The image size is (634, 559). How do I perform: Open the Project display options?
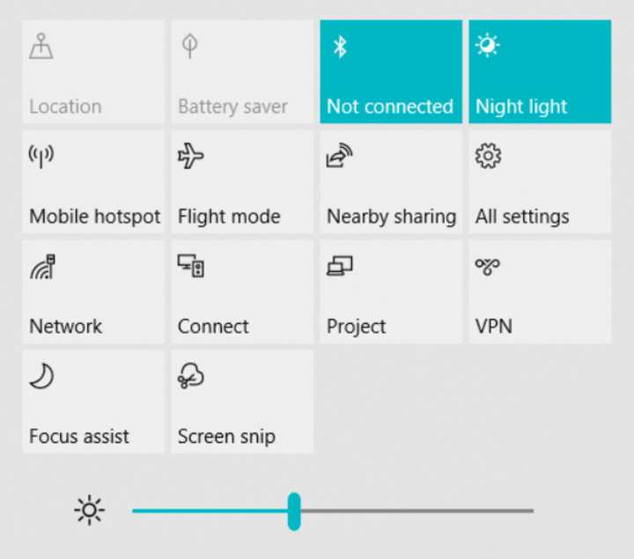[391, 291]
